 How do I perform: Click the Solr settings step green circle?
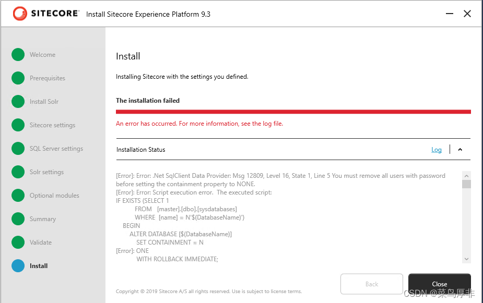pos(18,172)
